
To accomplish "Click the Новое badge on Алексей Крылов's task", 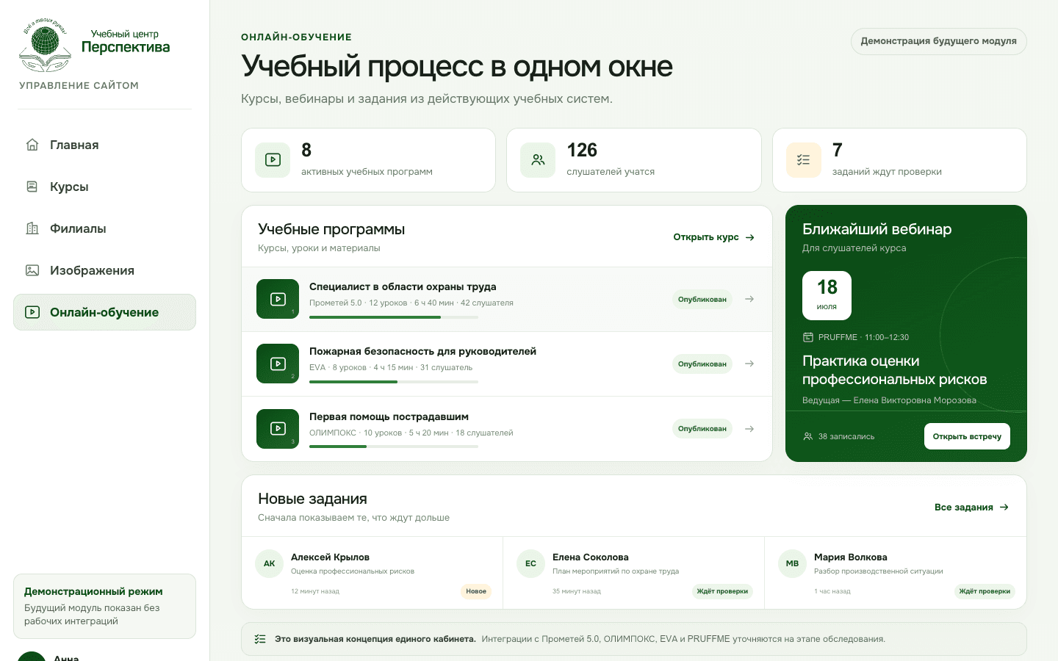I will (x=476, y=591).
